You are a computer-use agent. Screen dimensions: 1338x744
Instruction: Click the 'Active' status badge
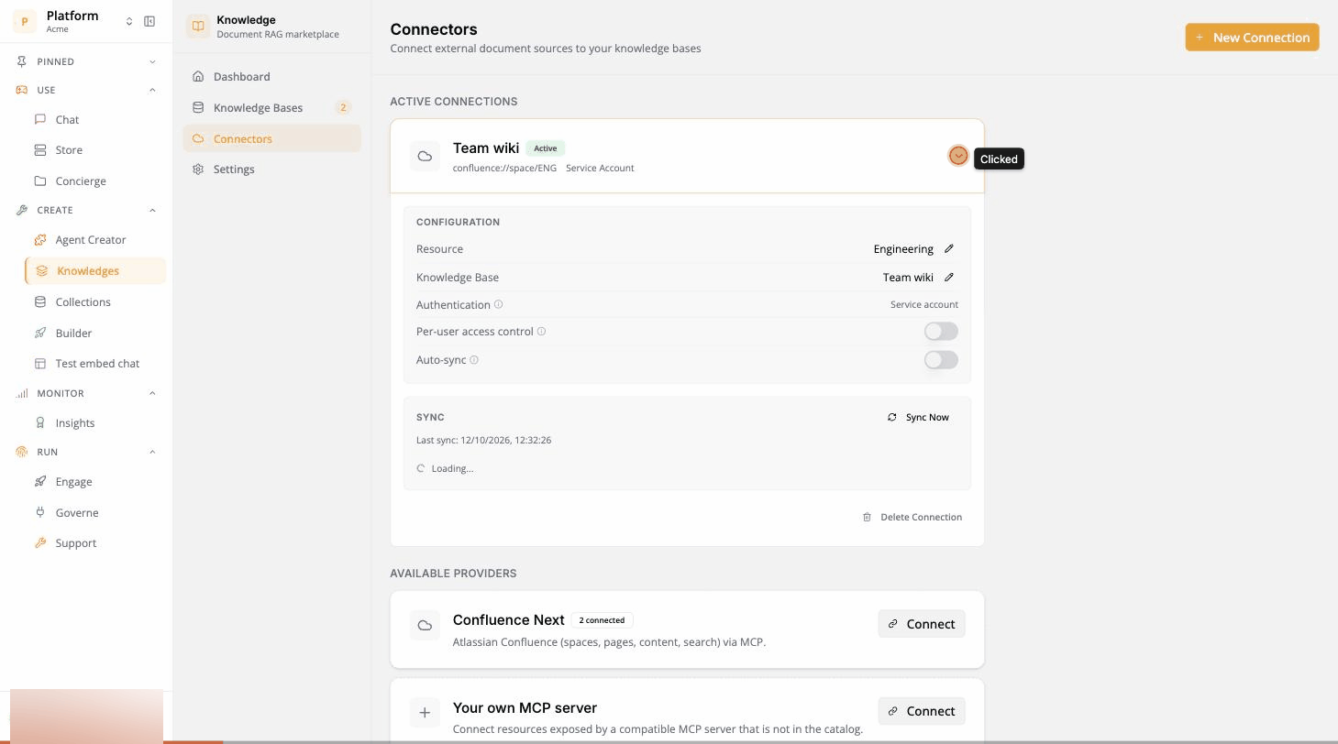[x=546, y=148]
